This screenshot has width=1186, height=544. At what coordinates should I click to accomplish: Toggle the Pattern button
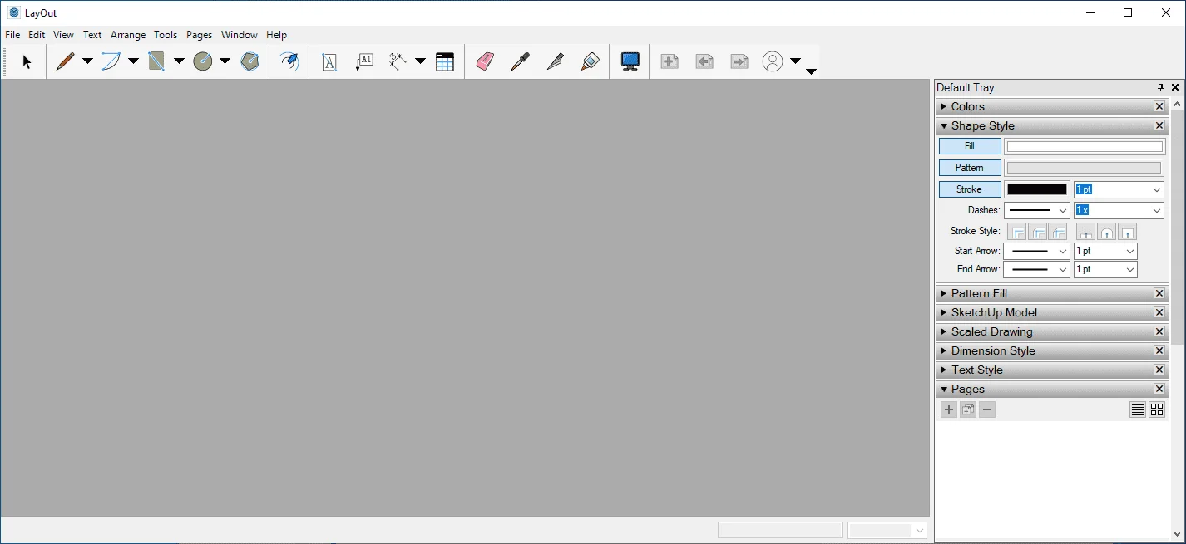click(x=970, y=168)
